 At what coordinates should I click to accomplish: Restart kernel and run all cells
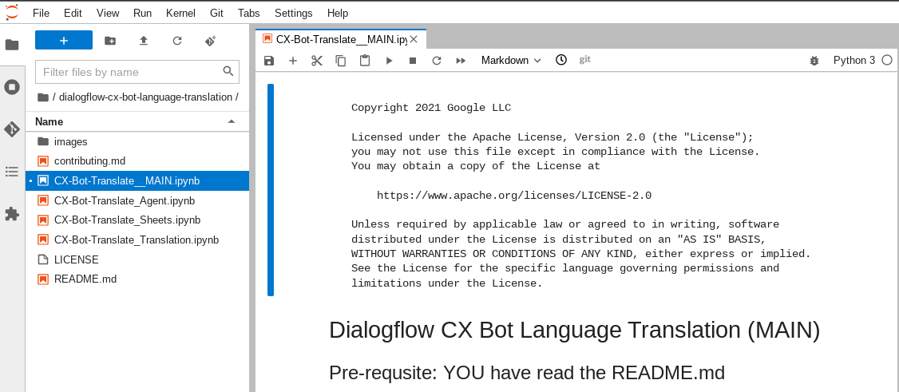461,60
